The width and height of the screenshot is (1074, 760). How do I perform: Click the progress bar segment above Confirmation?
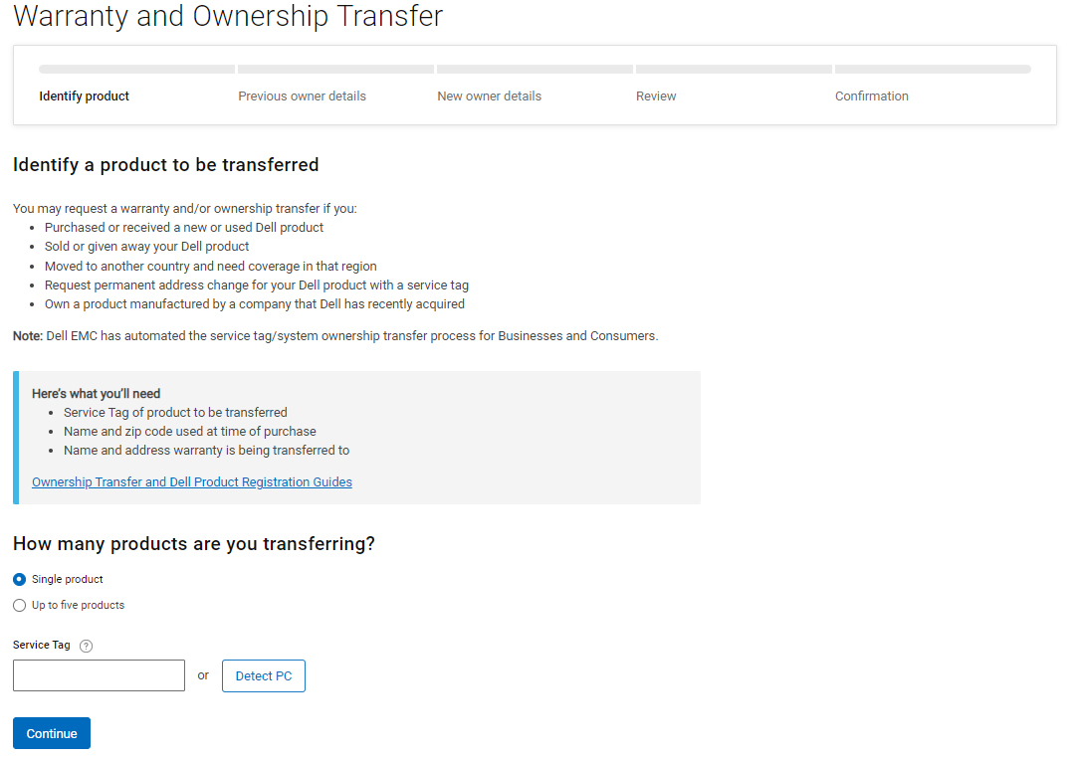[x=933, y=70]
